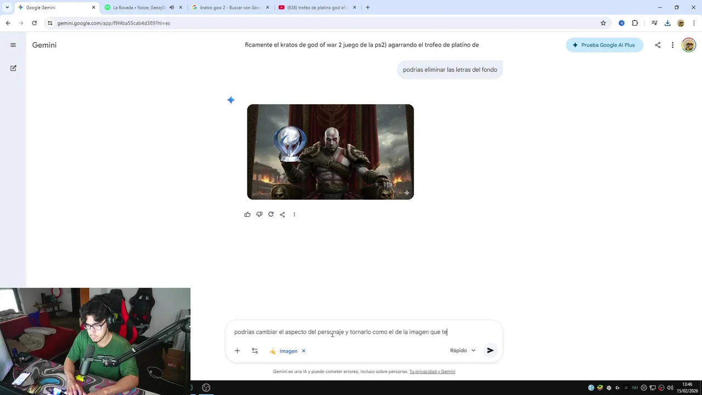Click the Gemini logo text
702x395 pixels.
click(x=44, y=45)
